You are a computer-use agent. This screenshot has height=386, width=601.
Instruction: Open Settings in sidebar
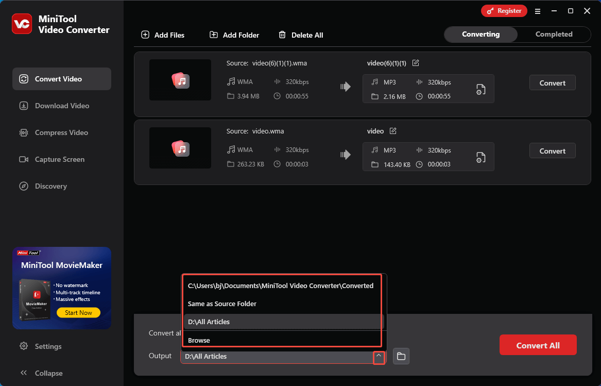click(x=40, y=346)
